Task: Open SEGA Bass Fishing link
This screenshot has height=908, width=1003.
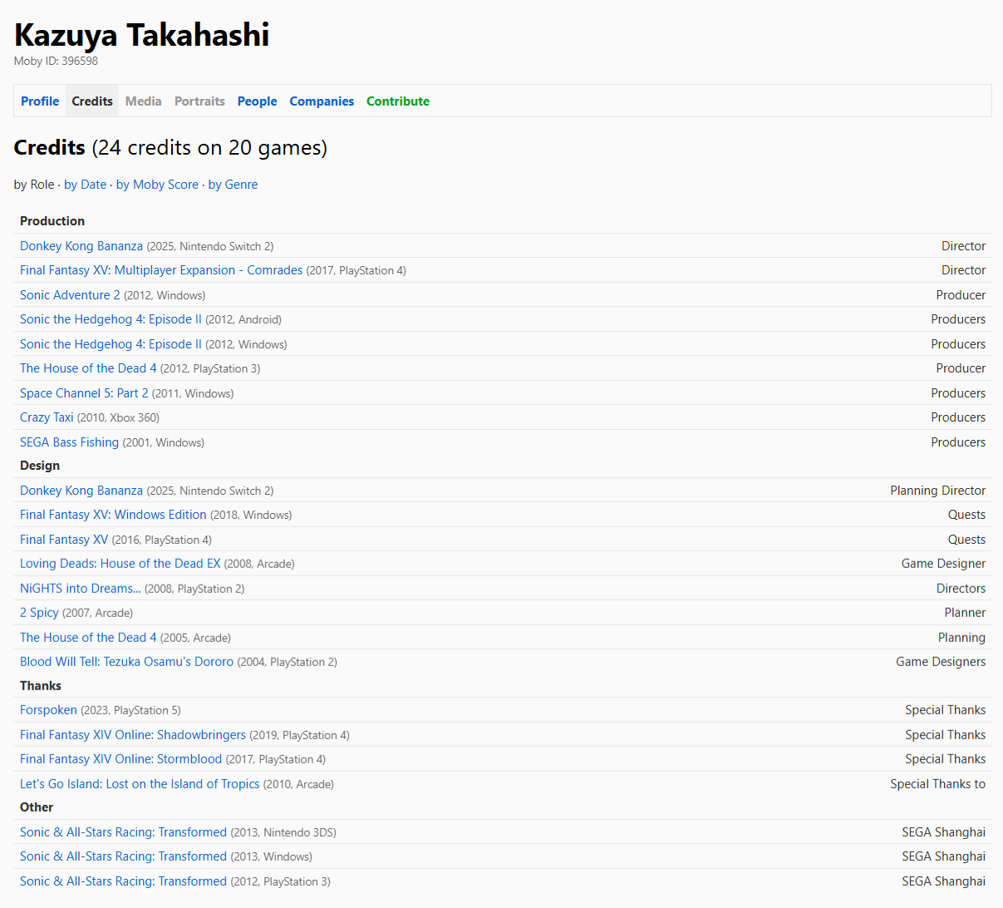Action: tap(69, 442)
